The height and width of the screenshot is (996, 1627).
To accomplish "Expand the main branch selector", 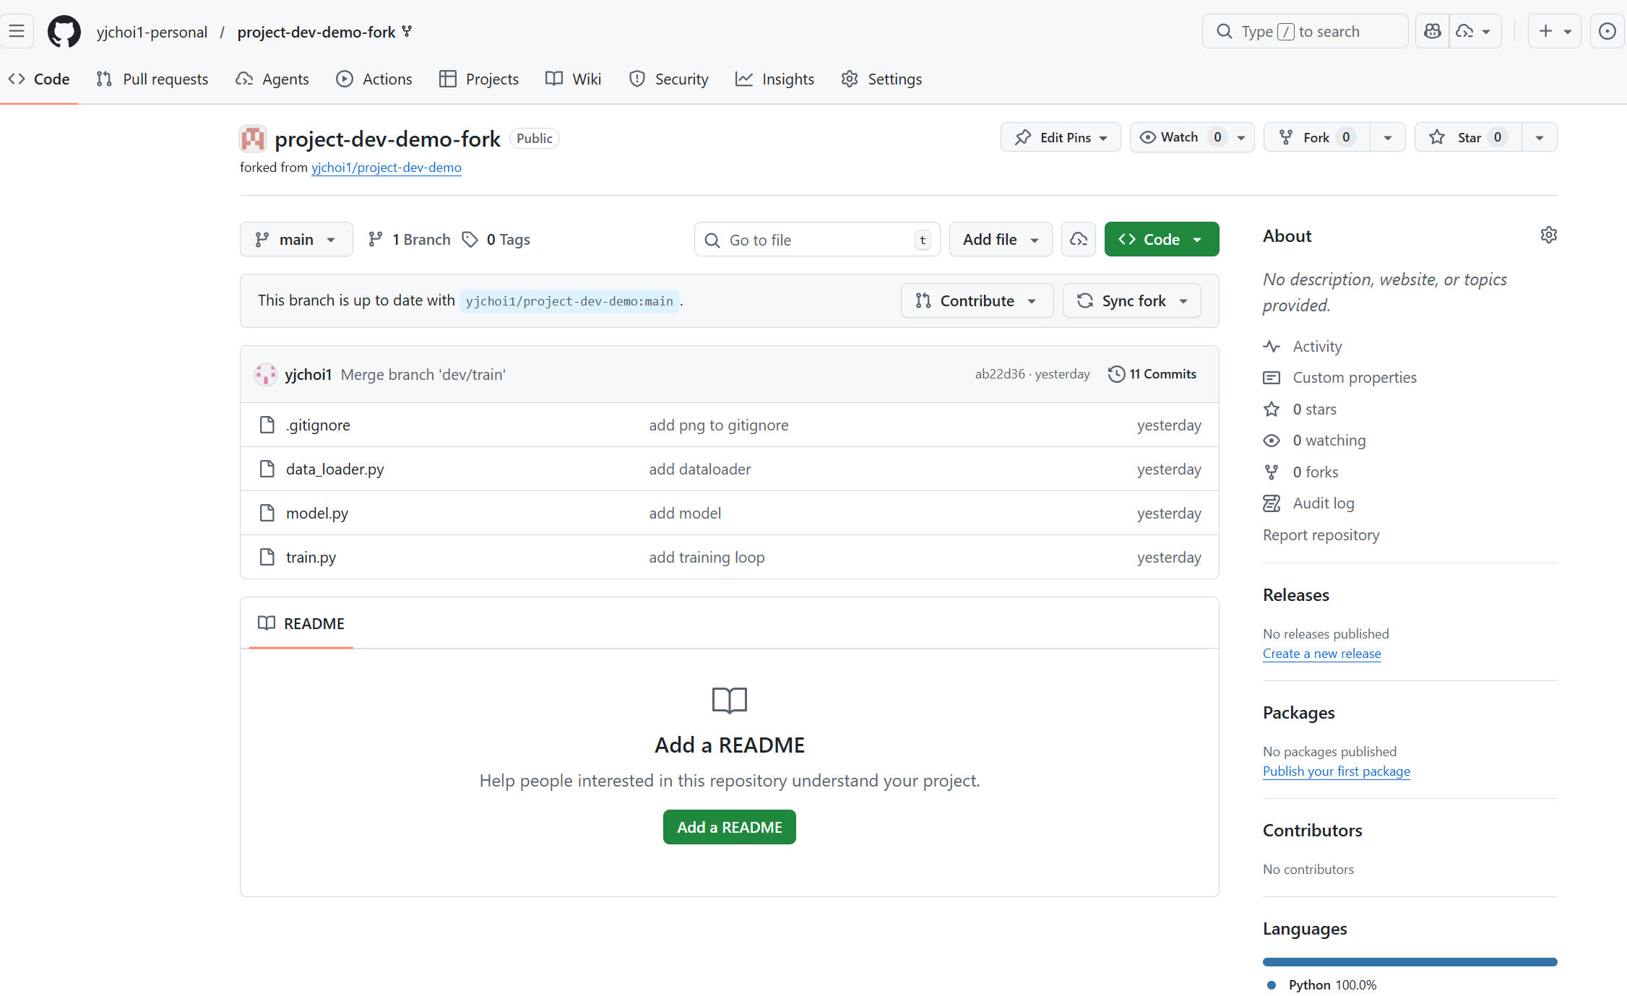I will tap(296, 240).
